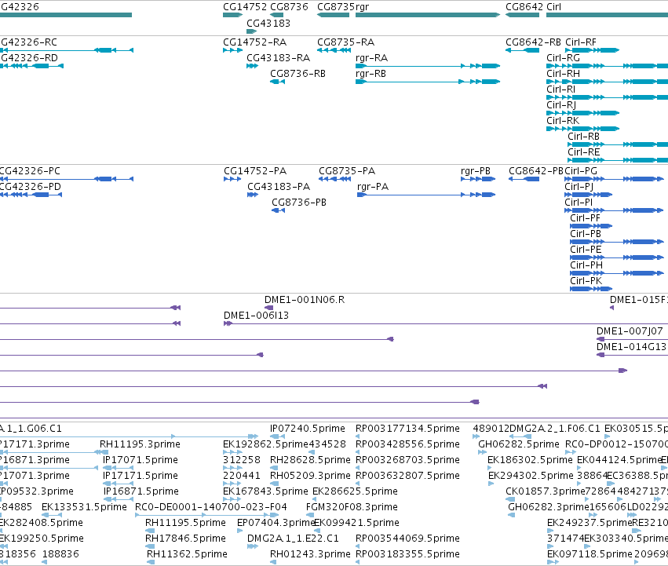Select the Cirl-PE protein label
The image size is (668, 566).
tap(586, 250)
